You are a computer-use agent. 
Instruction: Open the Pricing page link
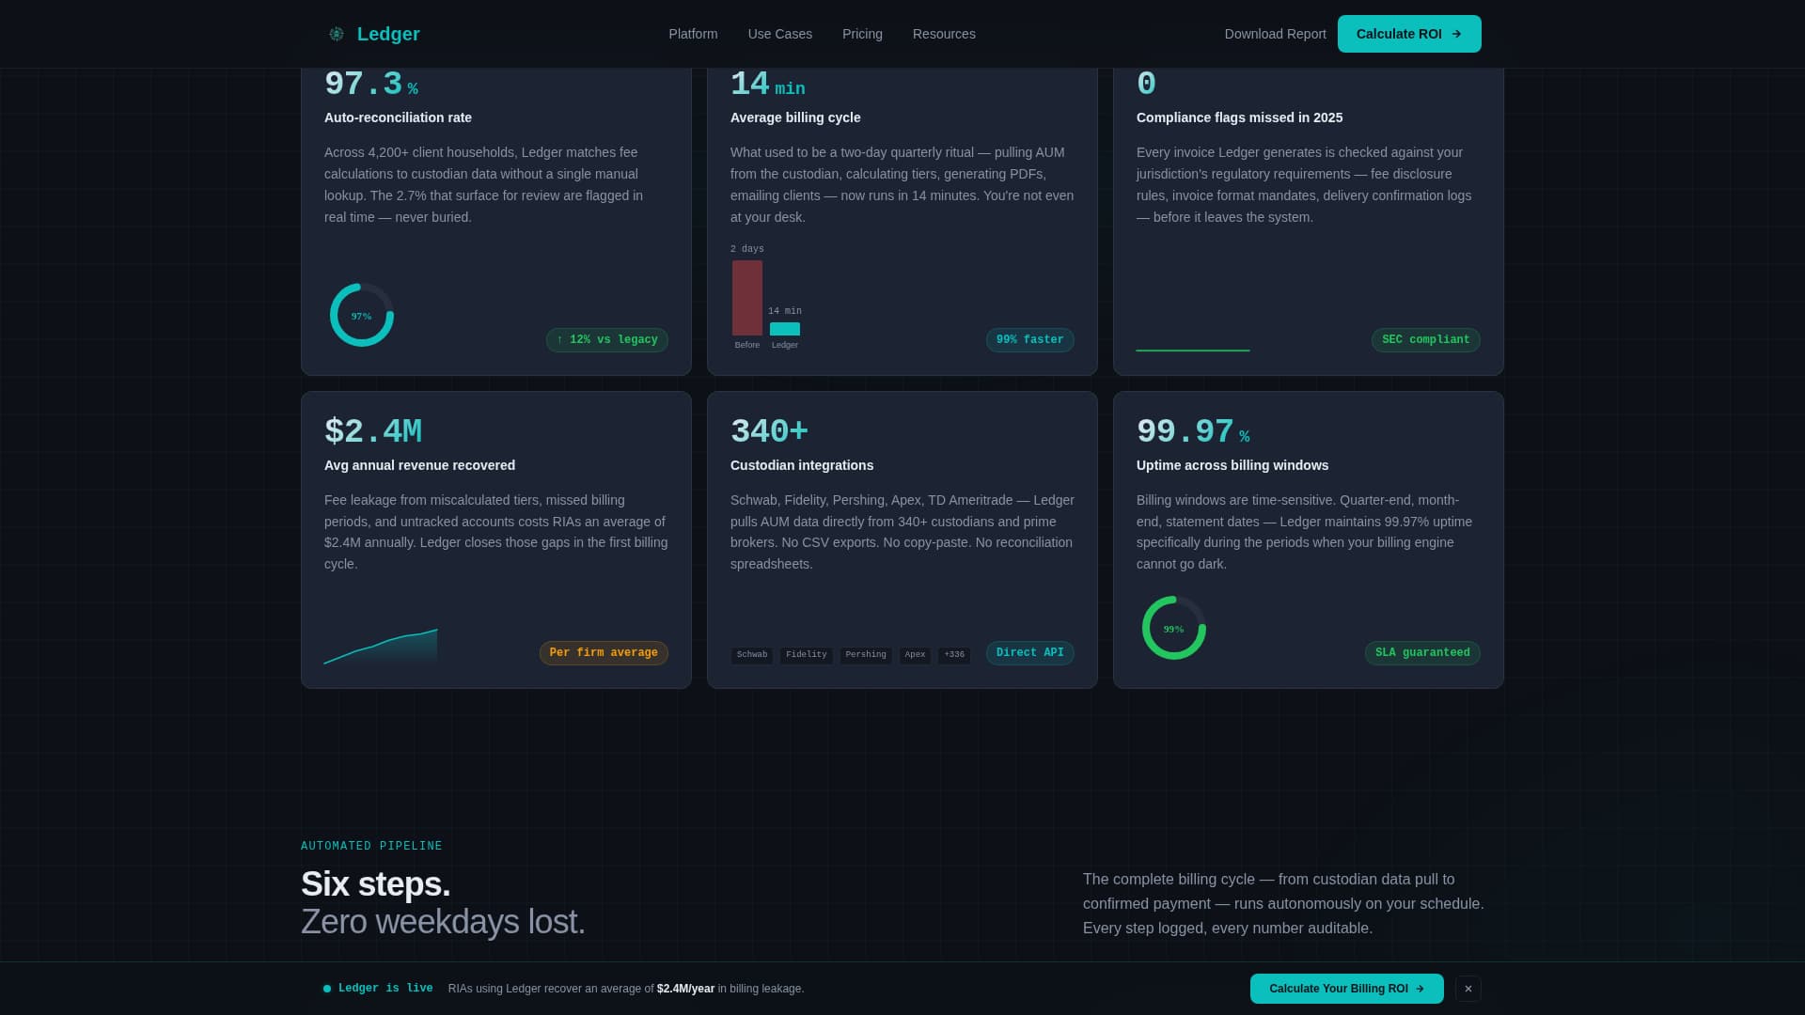862,34
